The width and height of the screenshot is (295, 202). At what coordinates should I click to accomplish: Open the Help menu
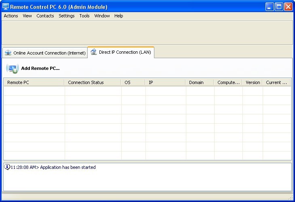(118, 16)
